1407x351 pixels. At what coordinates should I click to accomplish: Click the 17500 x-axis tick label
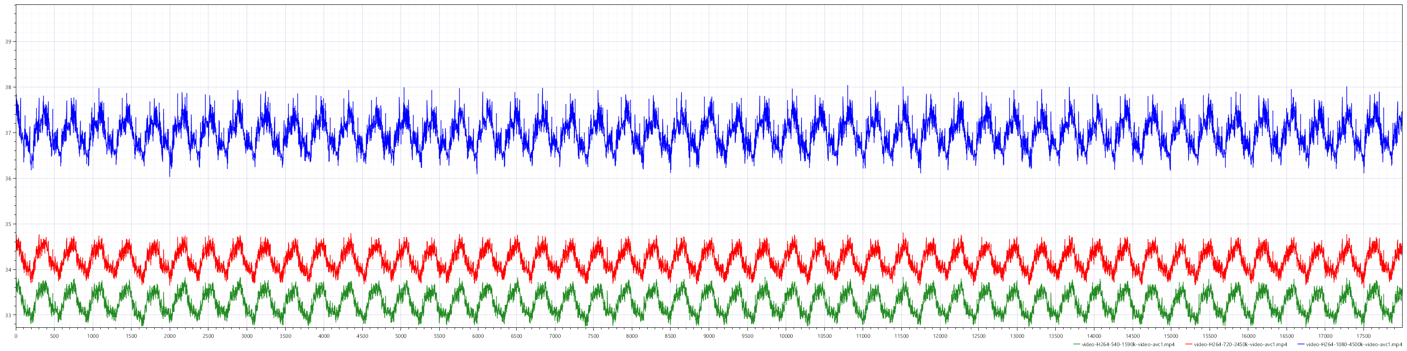[x=1364, y=336]
